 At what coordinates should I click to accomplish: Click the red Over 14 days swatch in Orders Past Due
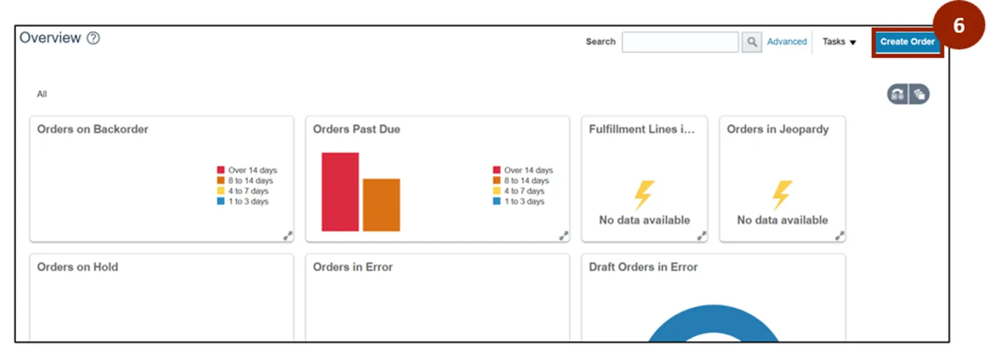(497, 170)
